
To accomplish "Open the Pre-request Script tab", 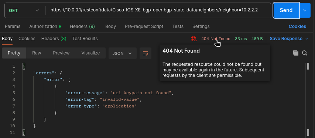I will coord(144,26).
